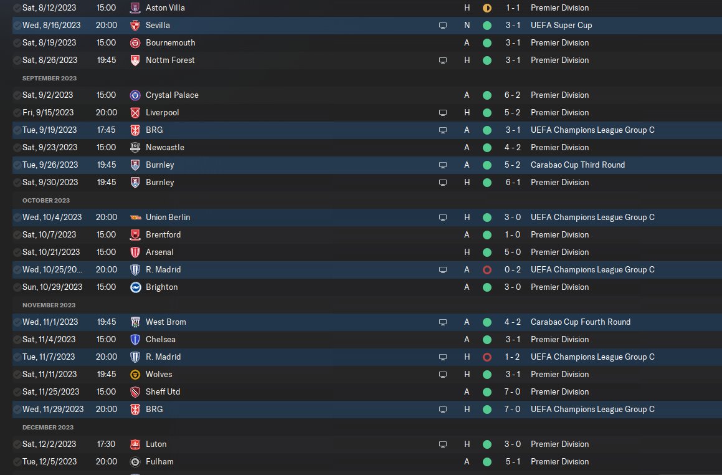Screen dimensions: 722x475
Task: Click the Fulham club crest icon
Action: tap(135, 462)
